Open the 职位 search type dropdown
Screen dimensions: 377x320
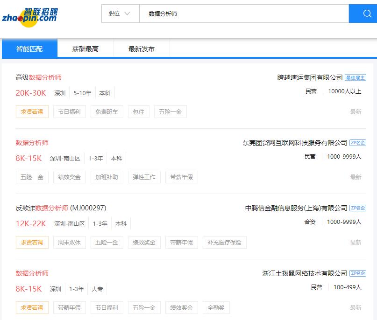[120, 14]
